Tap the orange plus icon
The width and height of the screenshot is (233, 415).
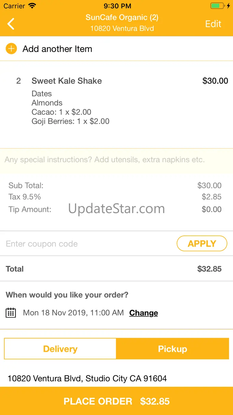pos(11,49)
